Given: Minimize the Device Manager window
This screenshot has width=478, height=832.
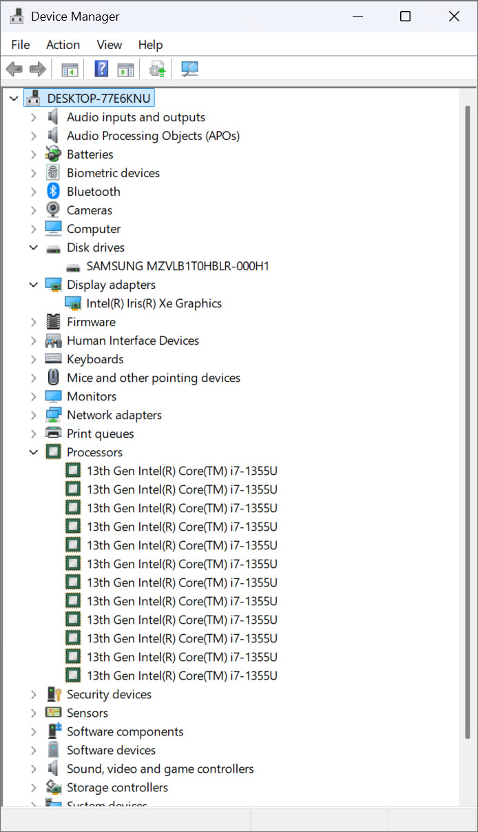Looking at the screenshot, I should point(357,17).
